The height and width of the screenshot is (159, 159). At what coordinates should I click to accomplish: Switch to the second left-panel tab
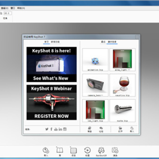(x=55, y=42)
